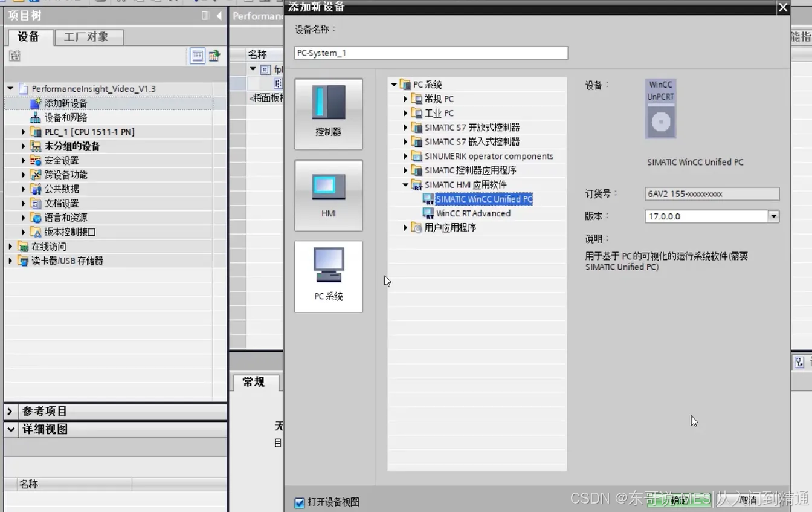812x512 pixels.
Task: Expand PLC_1 [CPU 1511-1 PN] node
Action: click(24, 132)
